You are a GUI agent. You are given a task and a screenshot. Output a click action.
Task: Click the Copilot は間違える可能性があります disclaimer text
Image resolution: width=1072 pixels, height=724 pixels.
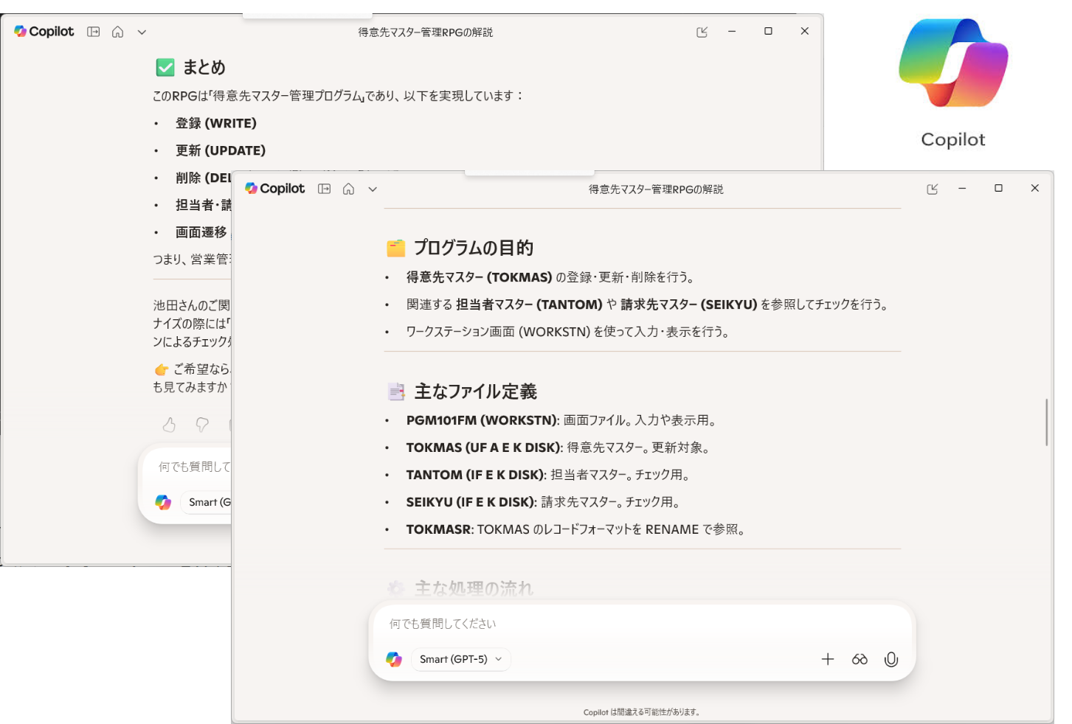[x=642, y=712]
